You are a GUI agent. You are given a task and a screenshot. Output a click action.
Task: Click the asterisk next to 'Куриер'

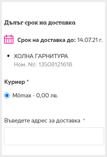click(x=28, y=81)
